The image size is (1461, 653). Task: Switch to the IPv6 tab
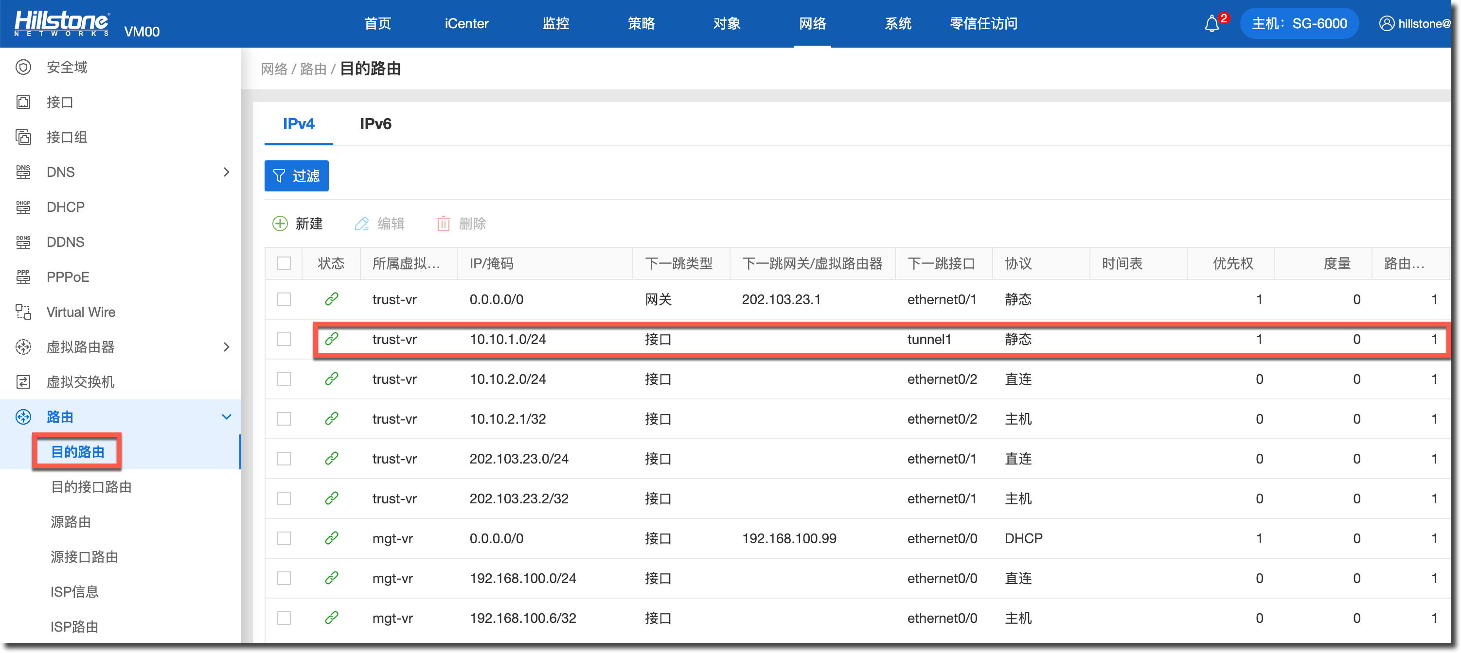pos(375,124)
